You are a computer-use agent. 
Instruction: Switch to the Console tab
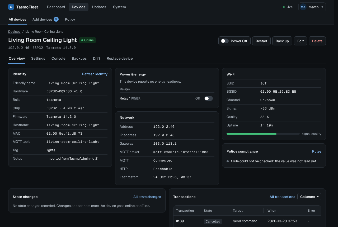(x=58, y=58)
